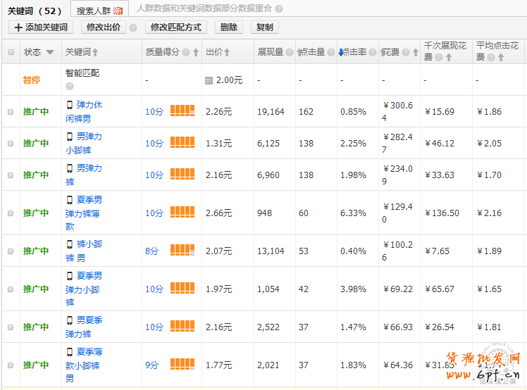Click quality score bar for 裤小脚裤男
Image resolution: width=527 pixels, height=390 pixels.
[x=182, y=251]
